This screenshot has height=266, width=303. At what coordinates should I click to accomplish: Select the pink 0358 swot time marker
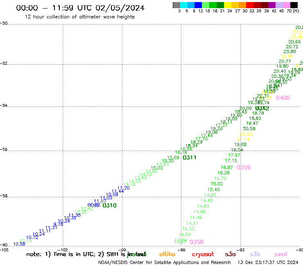click(197, 242)
